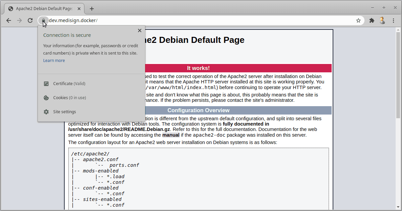
Task: Open the user profile avatar
Action: pos(382,20)
